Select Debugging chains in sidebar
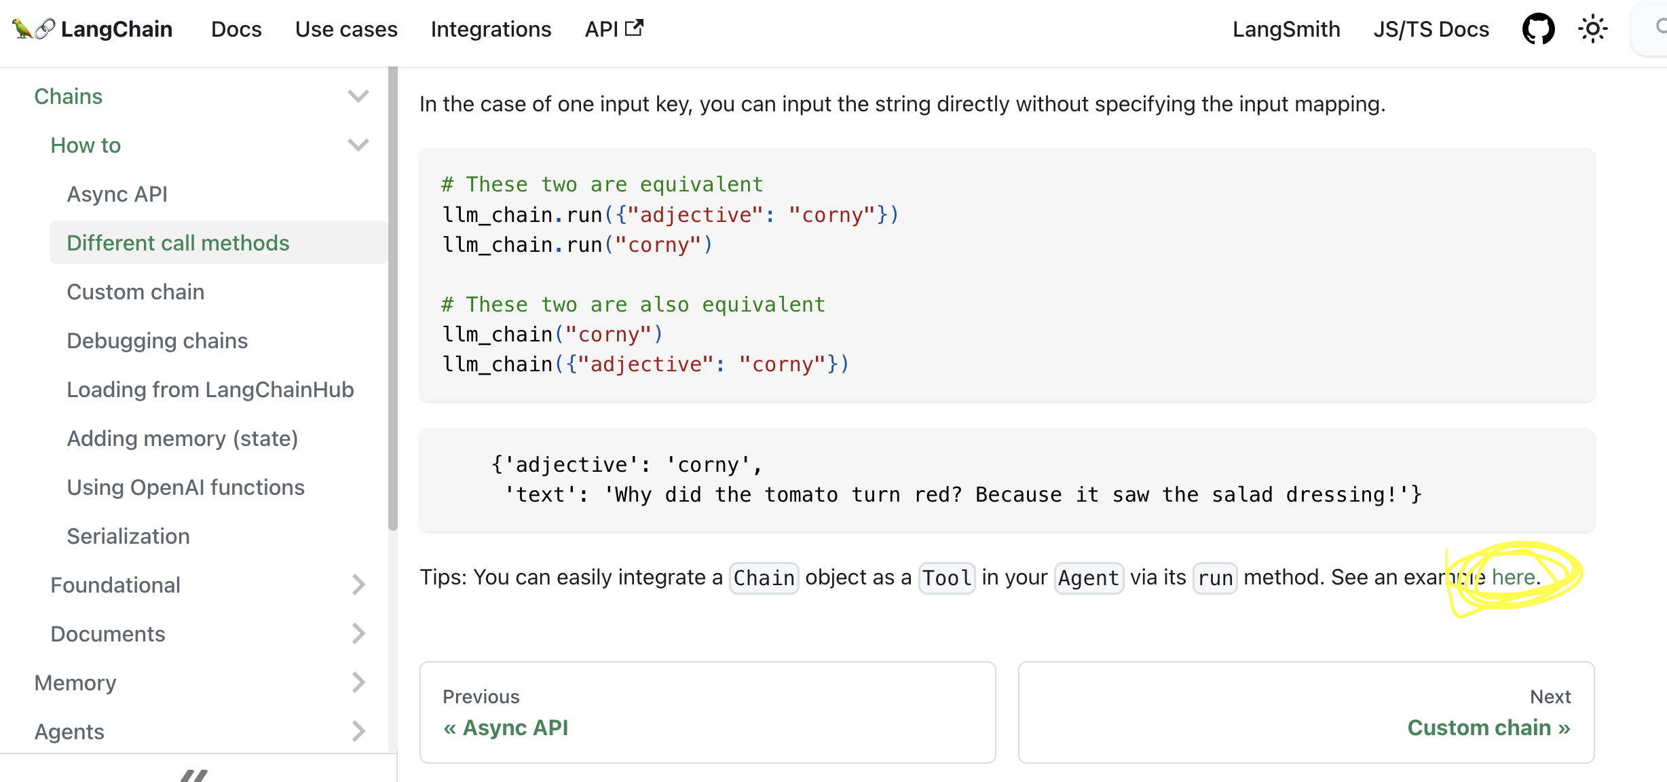1667x782 pixels. (157, 341)
